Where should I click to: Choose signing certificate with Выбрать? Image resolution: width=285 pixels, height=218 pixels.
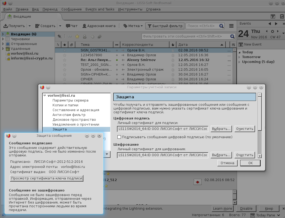[x=221, y=129]
